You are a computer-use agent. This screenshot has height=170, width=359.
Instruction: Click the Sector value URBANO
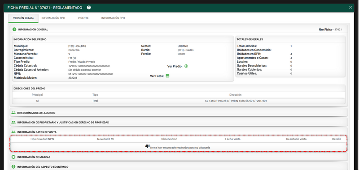(x=183, y=46)
